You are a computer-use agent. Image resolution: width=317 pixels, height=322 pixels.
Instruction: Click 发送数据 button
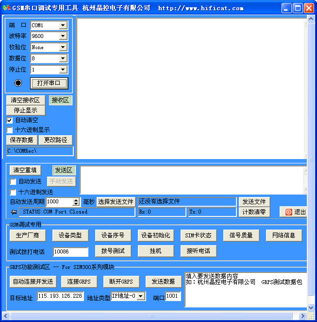[164, 282]
